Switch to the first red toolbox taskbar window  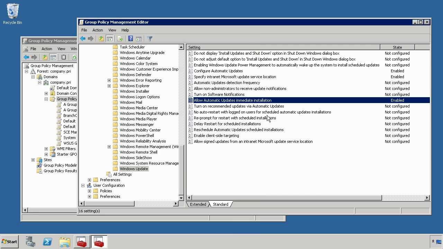click(82, 242)
